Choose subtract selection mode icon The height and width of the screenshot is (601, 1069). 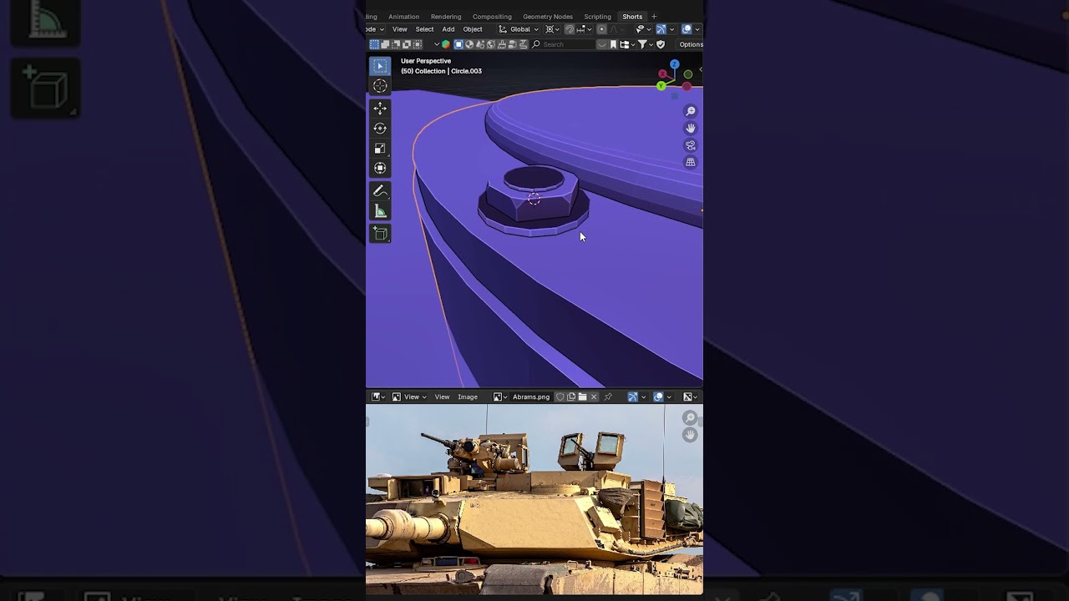click(396, 44)
